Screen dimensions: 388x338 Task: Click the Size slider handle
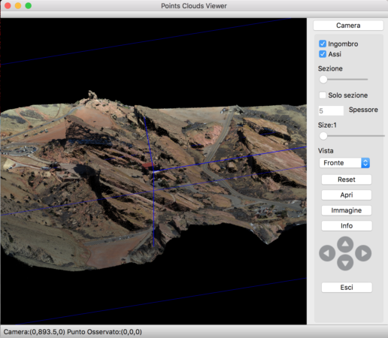[x=323, y=136]
